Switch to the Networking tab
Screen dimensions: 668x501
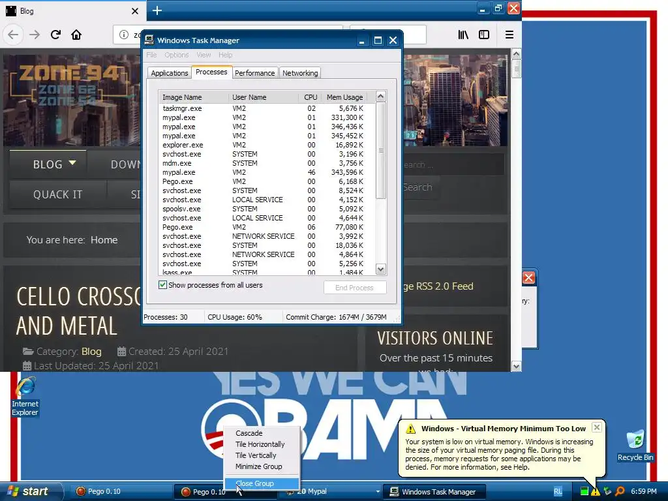(300, 73)
